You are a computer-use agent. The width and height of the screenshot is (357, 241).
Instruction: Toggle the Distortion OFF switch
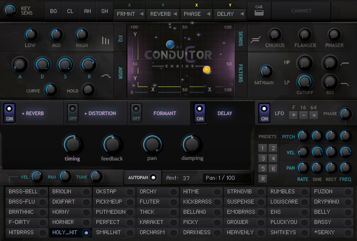(73, 113)
